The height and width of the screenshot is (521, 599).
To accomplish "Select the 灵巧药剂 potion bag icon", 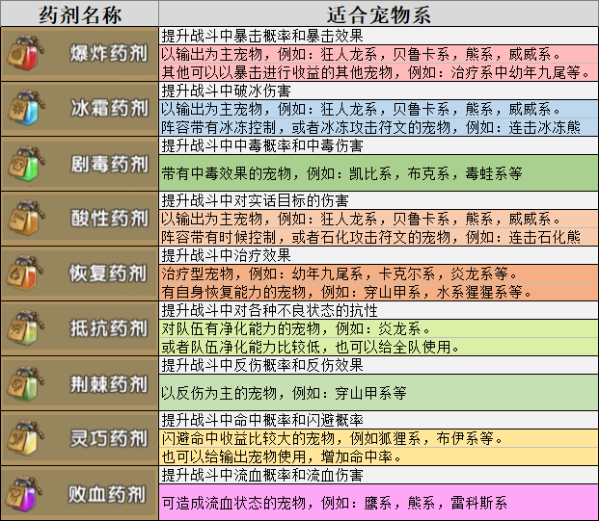I will [24, 439].
